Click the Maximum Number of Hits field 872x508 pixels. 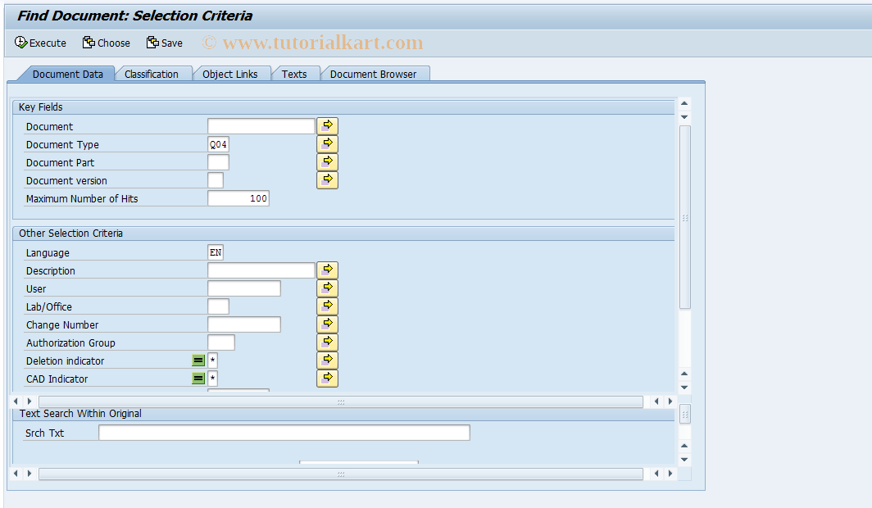[238, 197]
